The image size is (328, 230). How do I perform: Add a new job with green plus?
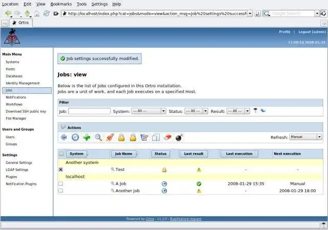tap(87, 138)
